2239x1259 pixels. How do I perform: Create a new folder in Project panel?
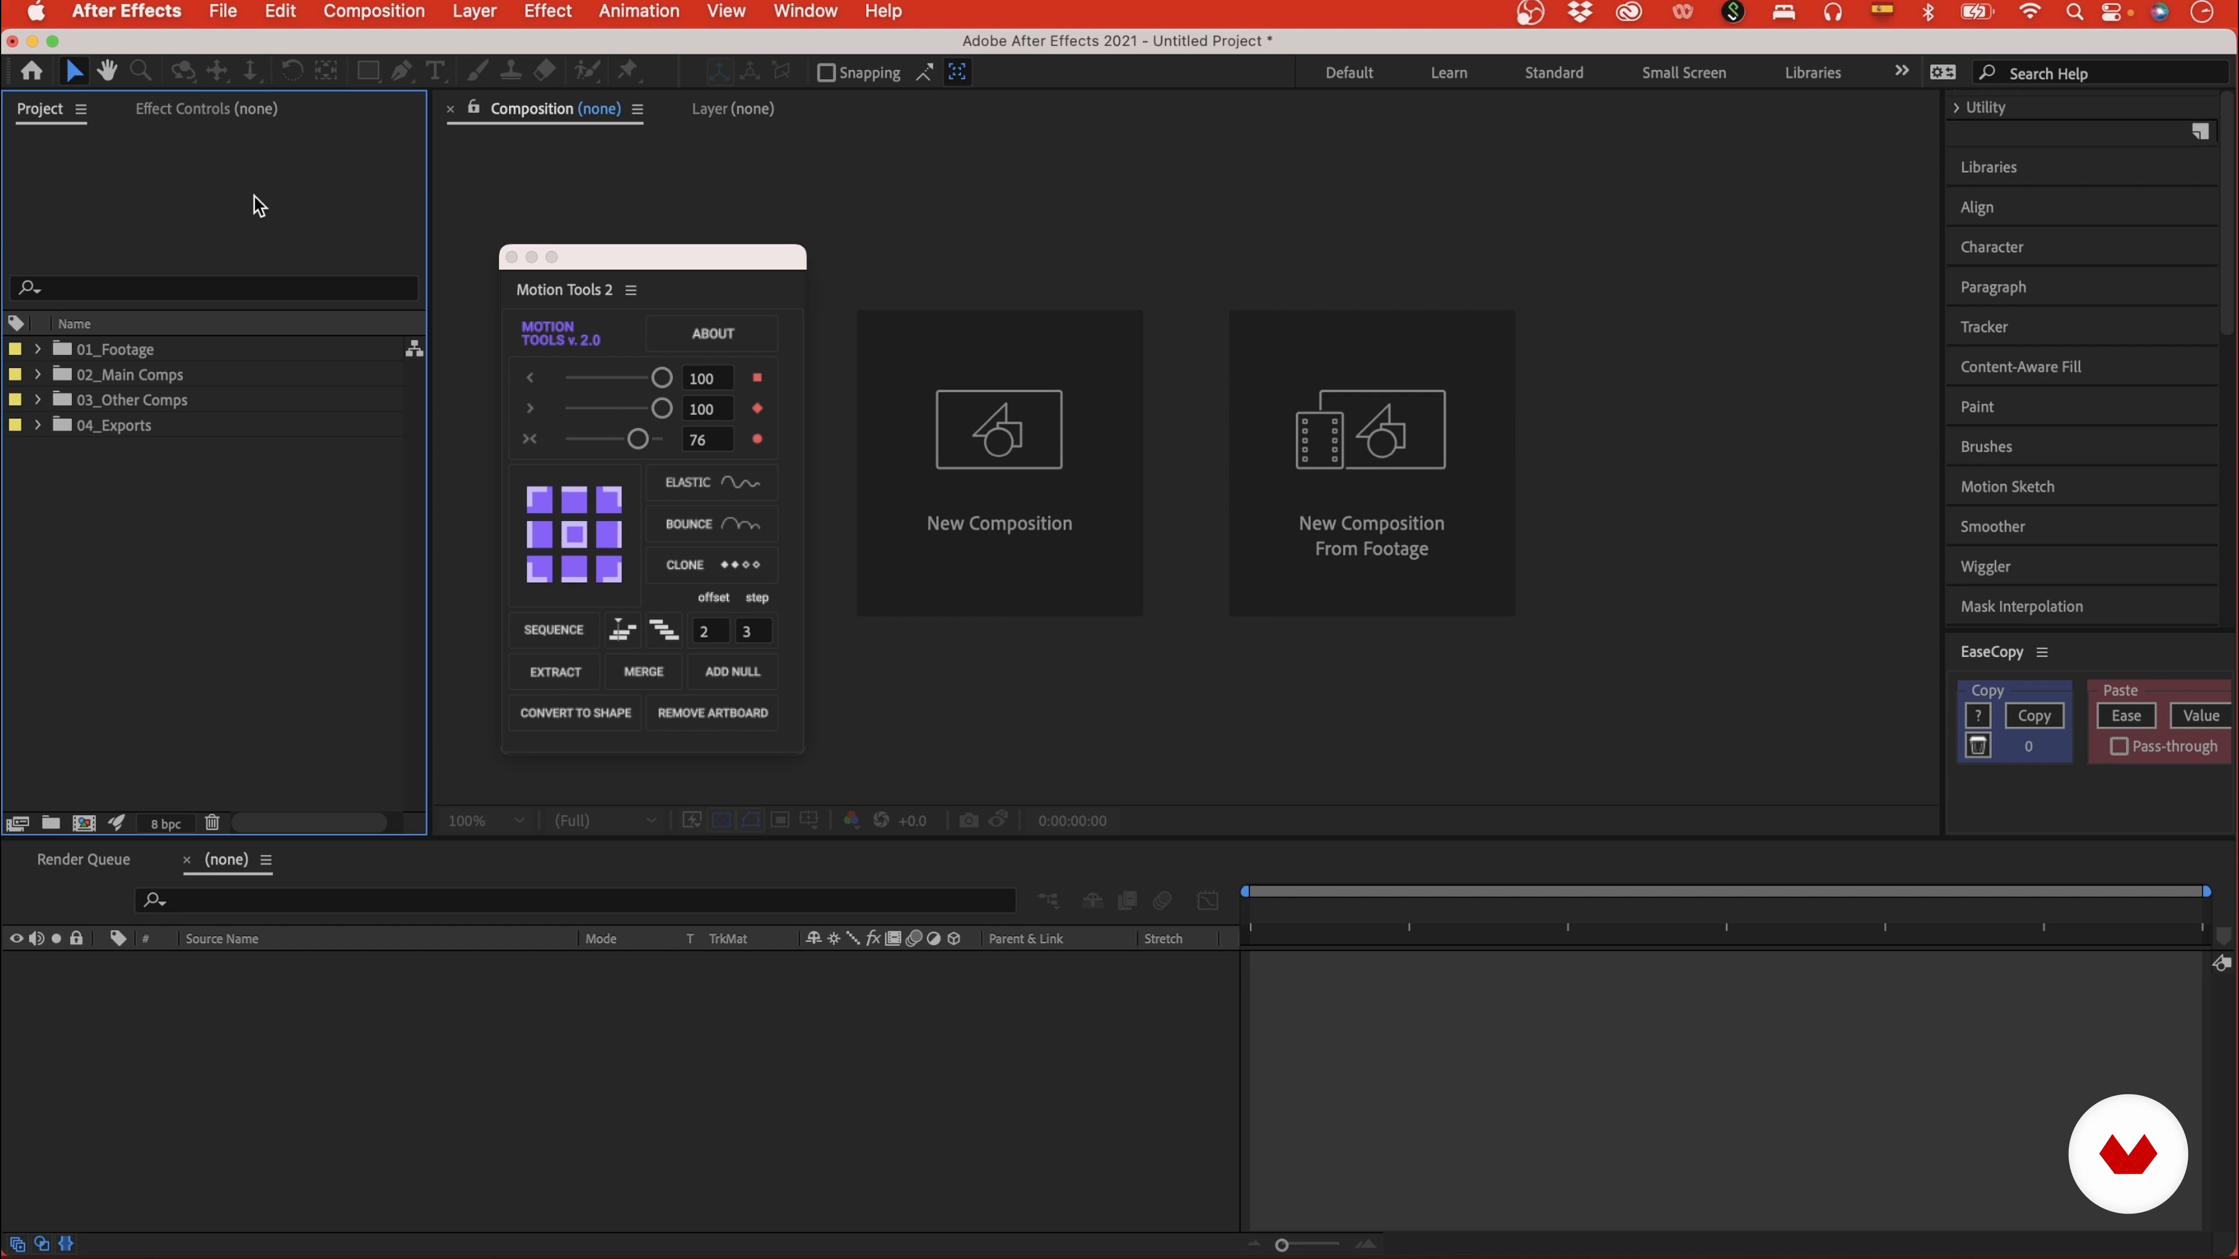point(51,823)
